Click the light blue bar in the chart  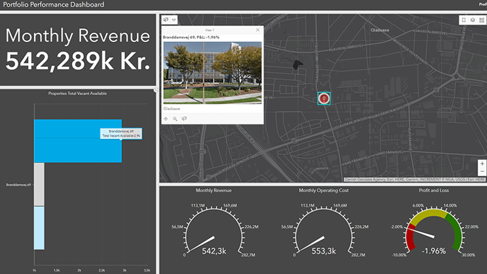point(39,228)
